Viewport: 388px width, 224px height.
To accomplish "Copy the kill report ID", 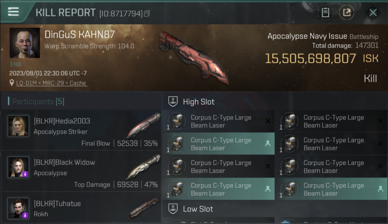I will (x=147, y=14).
